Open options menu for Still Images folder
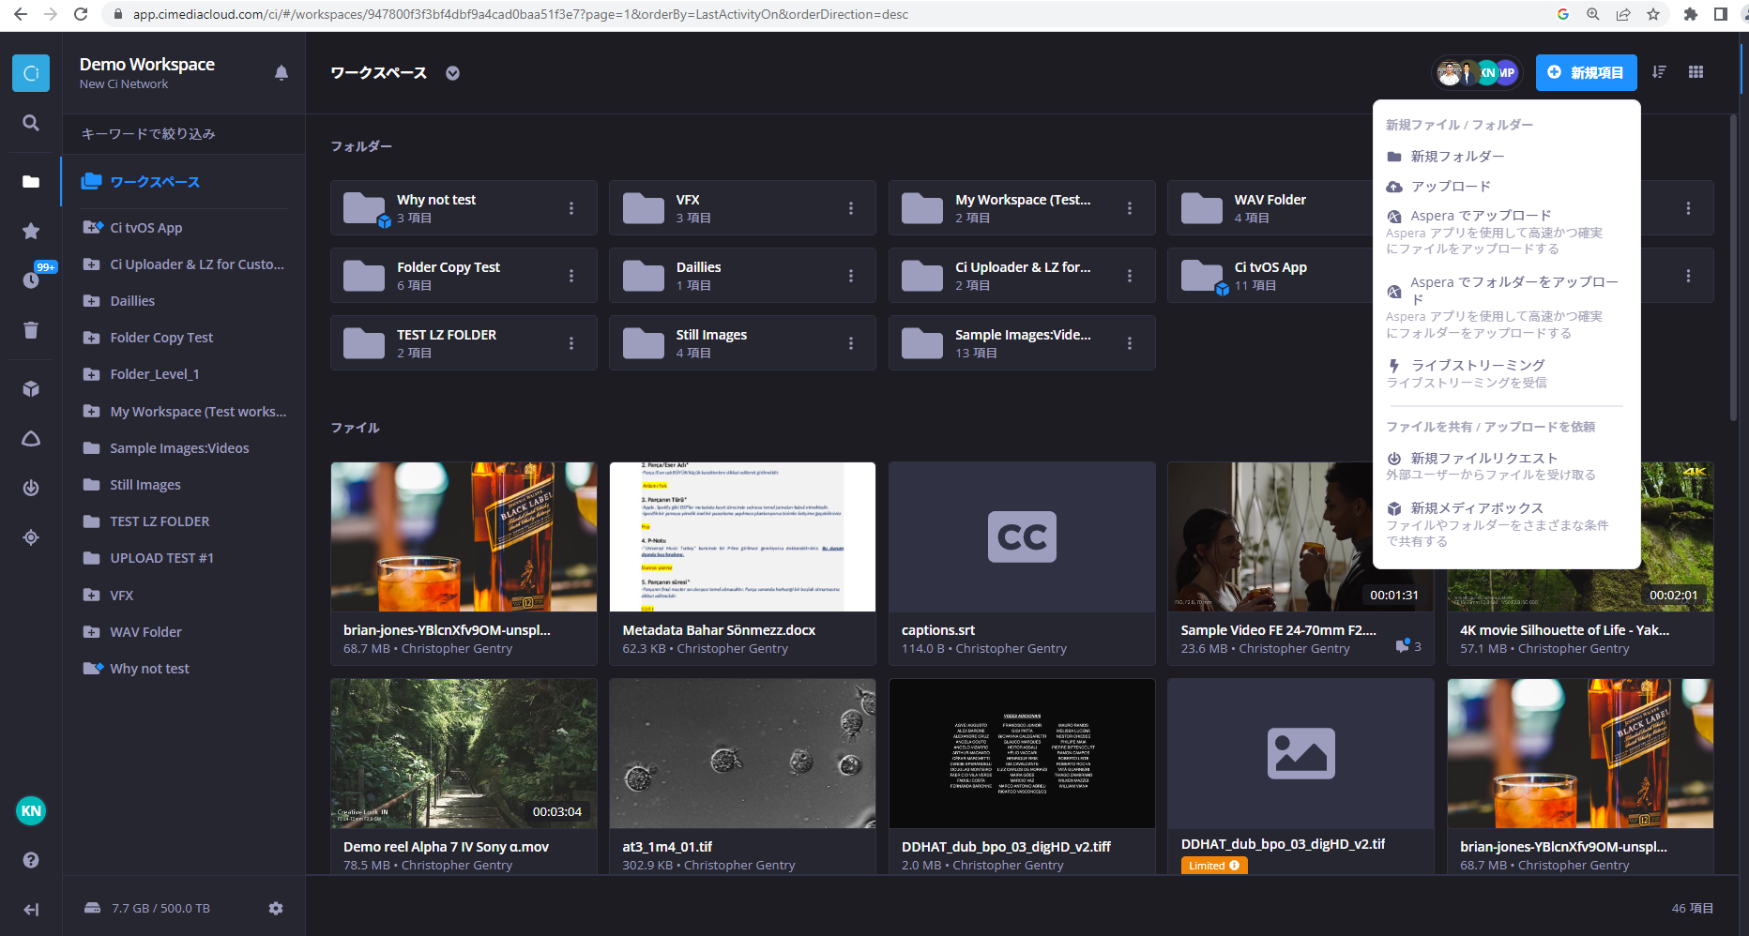Viewport: 1749px width, 936px height. (x=851, y=343)
